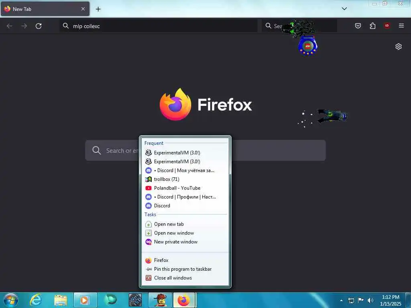Open the Extensions puzzle icon
Image resolution: width=411 pixels, height=308 pixels.
tap(372, 26)
